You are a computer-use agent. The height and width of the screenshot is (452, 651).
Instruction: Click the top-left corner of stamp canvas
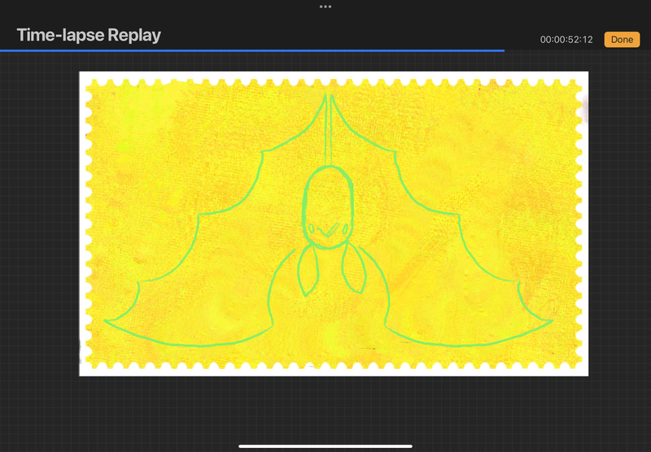(81, 74)
